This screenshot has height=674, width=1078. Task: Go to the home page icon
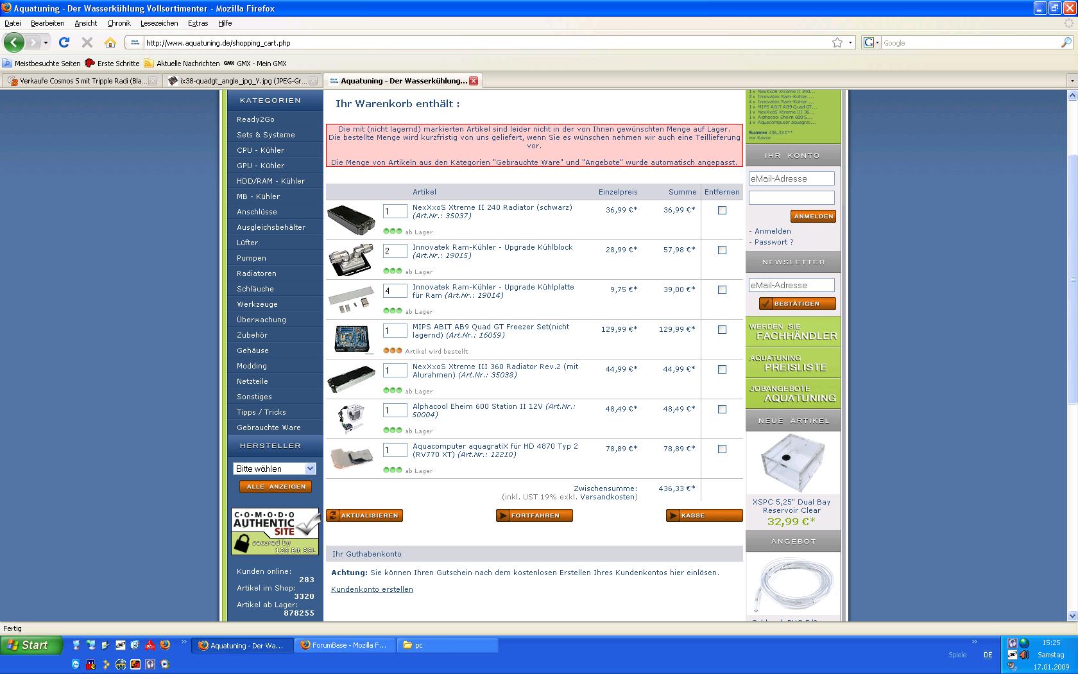tap(110, 43)
